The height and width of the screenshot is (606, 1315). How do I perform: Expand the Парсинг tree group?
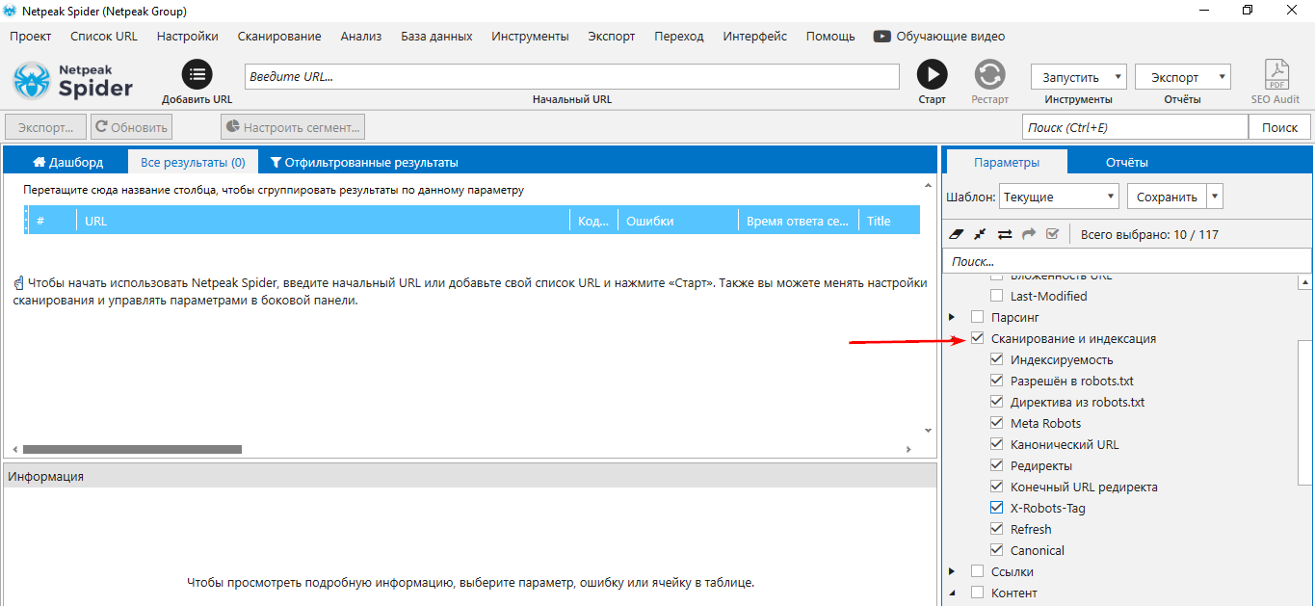(952, 317)
